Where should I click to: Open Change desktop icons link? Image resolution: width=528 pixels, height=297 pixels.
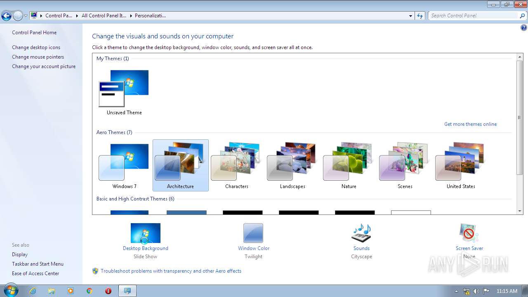click(x=36, y=47)
